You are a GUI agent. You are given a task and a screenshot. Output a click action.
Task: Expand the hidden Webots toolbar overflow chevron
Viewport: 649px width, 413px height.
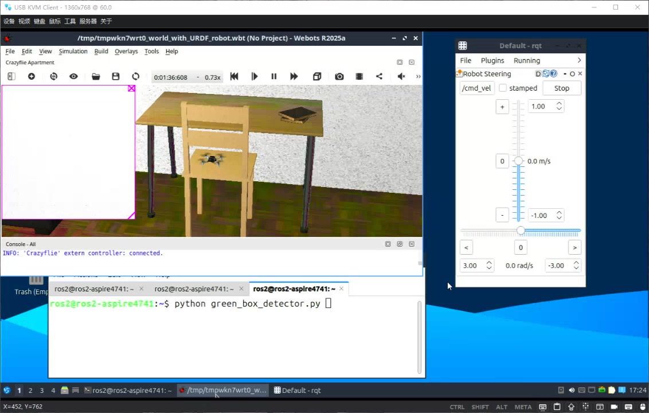click(418, 76)
